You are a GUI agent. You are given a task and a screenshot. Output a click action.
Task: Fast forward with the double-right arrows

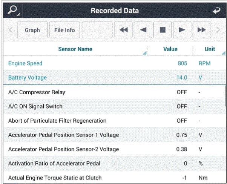point(202,30)
